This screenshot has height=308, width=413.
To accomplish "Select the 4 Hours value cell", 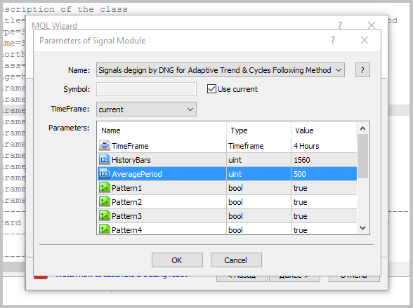I will (x=324, y=146).
